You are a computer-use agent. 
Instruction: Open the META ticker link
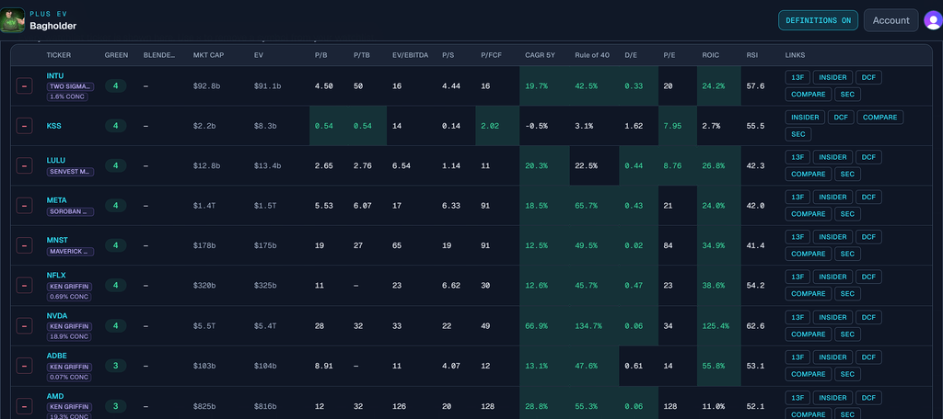(56, 200)
